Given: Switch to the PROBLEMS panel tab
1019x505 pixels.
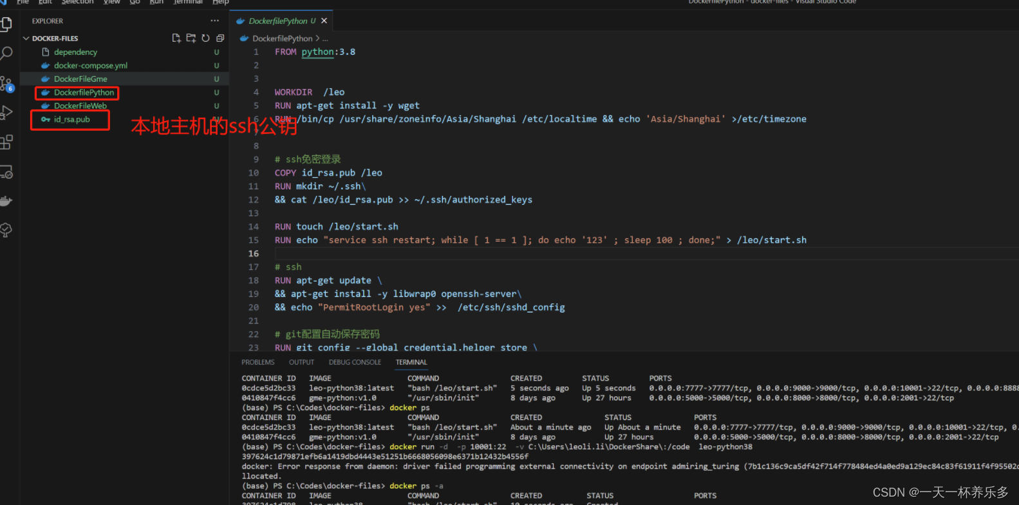Looking at the screenshot, I should coord(258,363).
